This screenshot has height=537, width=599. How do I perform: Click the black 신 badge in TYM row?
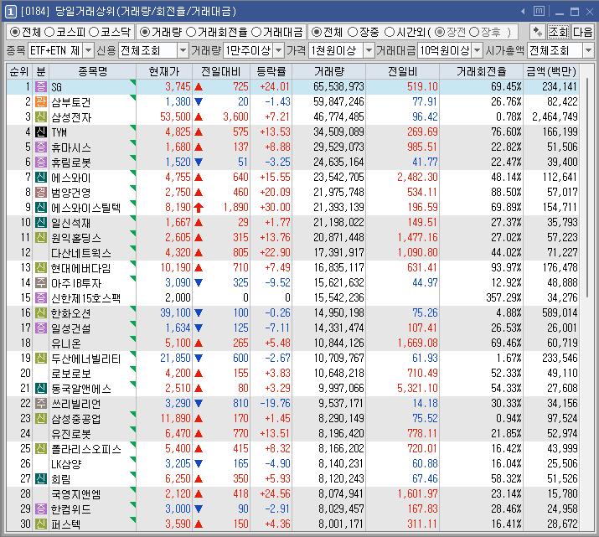click(x=41, y=132)
